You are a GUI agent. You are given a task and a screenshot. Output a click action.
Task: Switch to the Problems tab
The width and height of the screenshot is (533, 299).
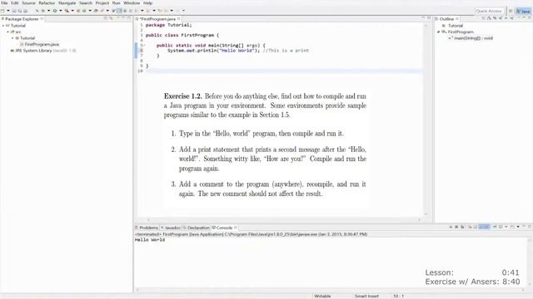tap(147, 228)
